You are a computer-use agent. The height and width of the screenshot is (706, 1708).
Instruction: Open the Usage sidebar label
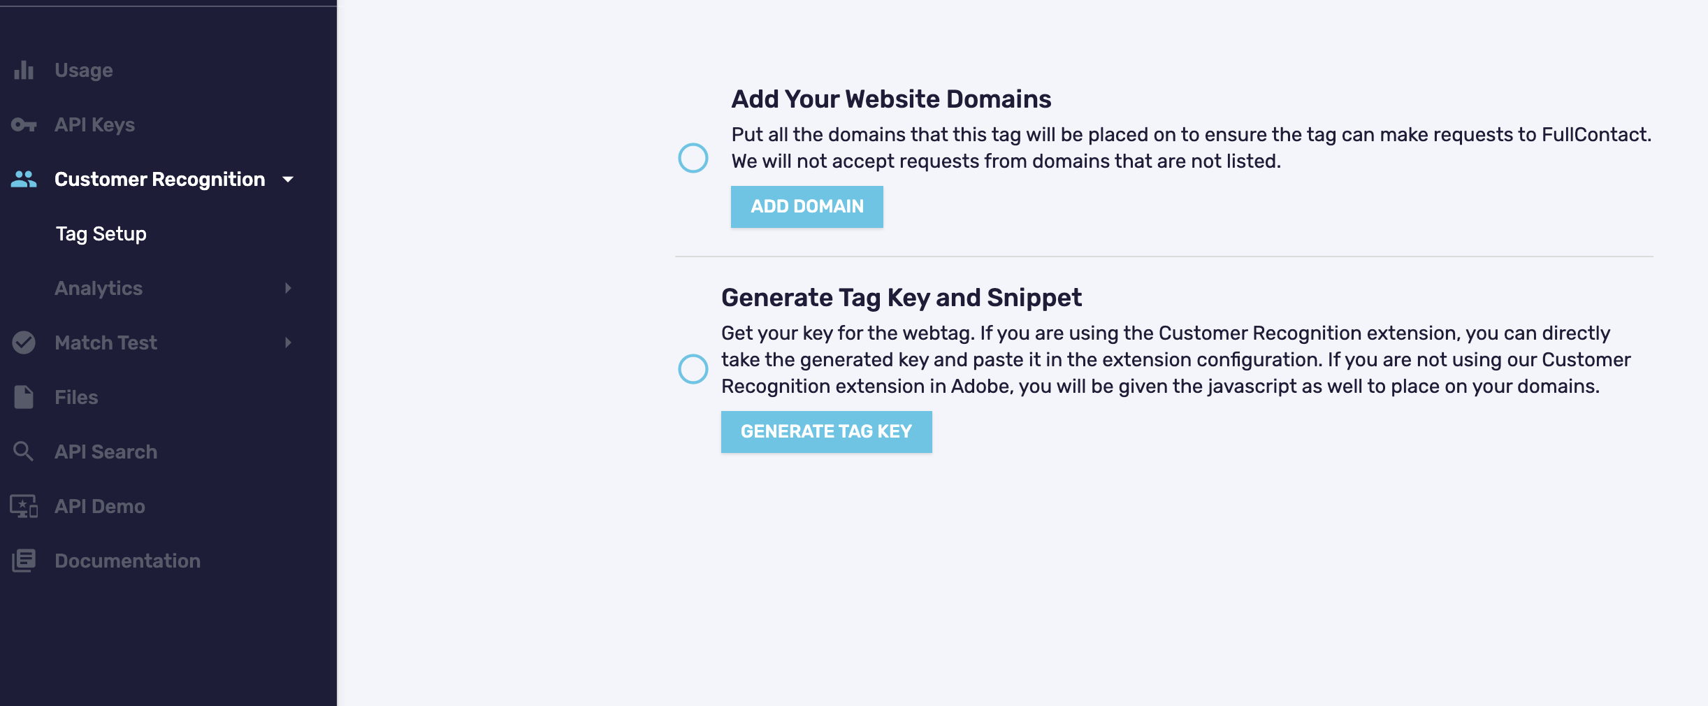point(84,70)
